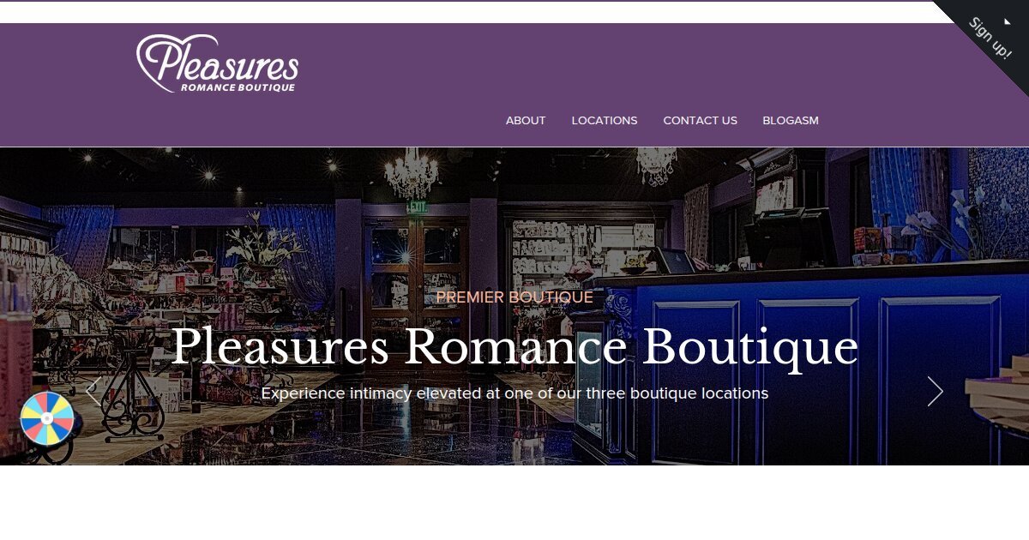Click the green exit sign in the photo
This screenshot has height=540, width=1029.
[418, 207]
